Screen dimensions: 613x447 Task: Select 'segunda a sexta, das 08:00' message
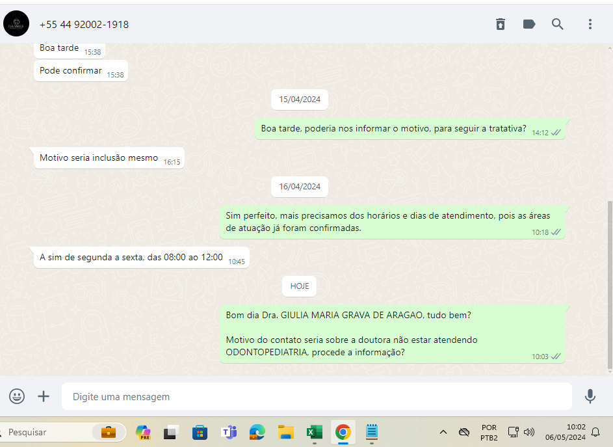click(142, 258)
